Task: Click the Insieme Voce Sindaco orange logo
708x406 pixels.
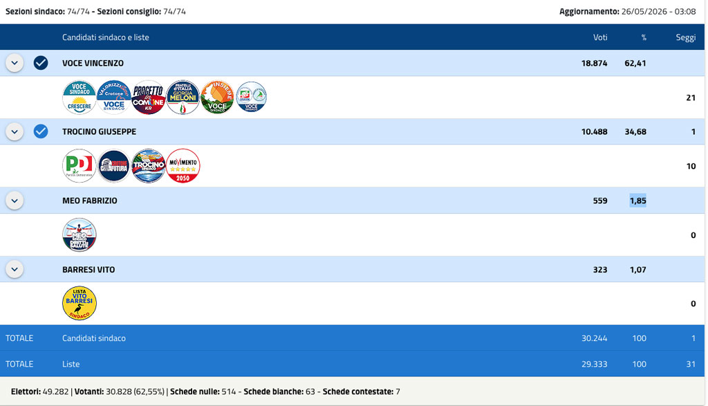Action: 217,97
